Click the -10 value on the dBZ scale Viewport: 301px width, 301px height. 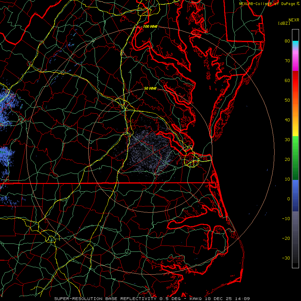click(286, 219)
